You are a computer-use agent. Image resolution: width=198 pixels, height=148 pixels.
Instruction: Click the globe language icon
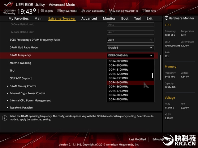coord(42,11)
